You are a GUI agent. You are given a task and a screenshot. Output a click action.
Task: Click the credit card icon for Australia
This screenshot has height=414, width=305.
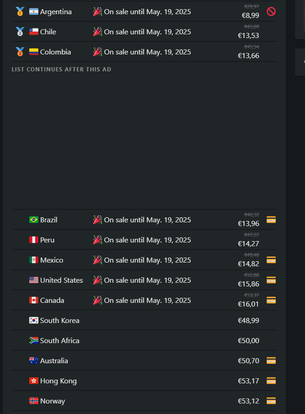click(271, 360)
